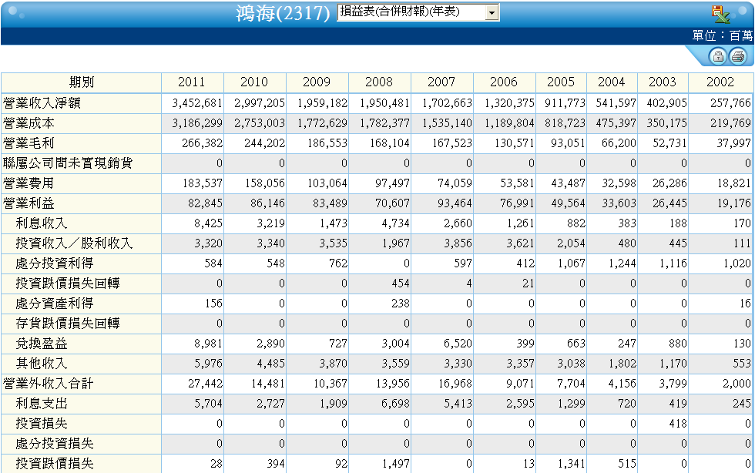Viewport: 755px width, 473px height.
Task: Select the 2004 column header
Action: [612, 82]
